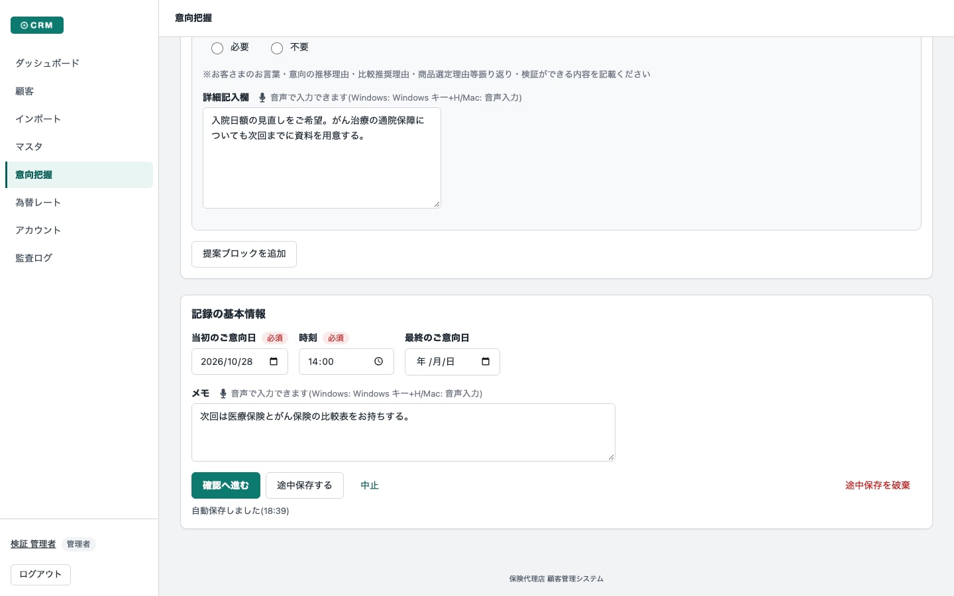954x596 pixels.
Task: Open 監査ログ sidebar page
Action: click(79, 258)
